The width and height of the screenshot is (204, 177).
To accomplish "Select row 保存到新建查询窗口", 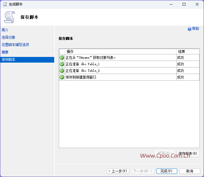I will tap(129, 77).
